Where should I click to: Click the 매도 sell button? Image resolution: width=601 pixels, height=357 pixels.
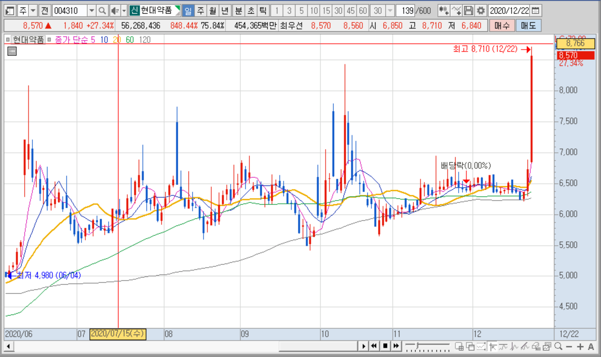528,26
